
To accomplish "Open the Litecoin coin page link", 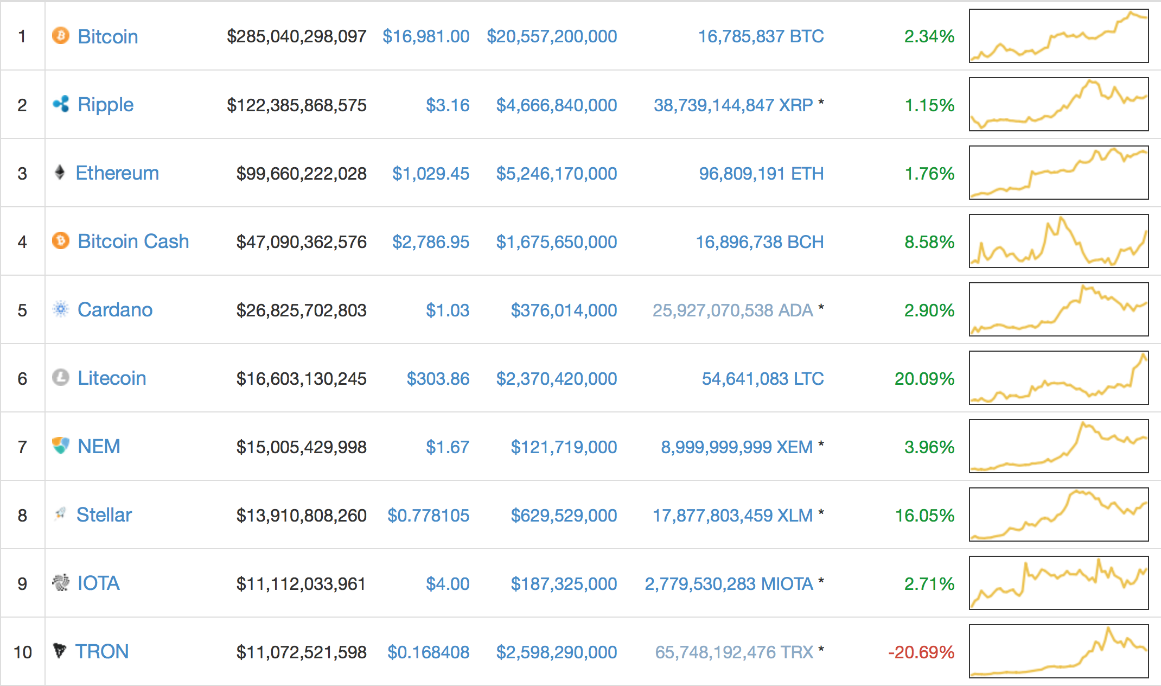I will 112,378.
